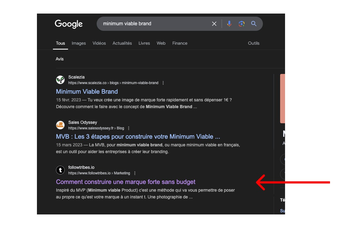
Task: Click the scalezia.co URL breadcrumb
Action: [113, 83]
